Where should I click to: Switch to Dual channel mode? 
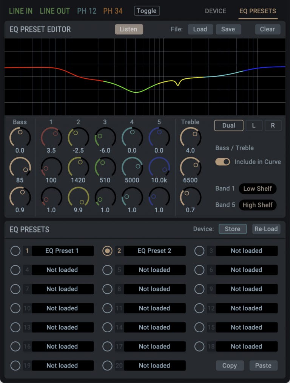(228, 125)
